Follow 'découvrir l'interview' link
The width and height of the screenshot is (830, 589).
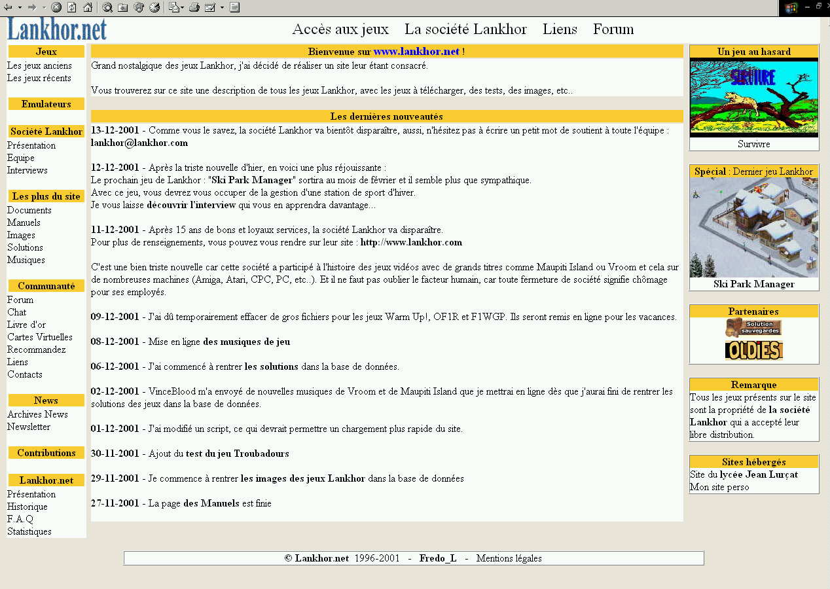(x=191, y=205)
